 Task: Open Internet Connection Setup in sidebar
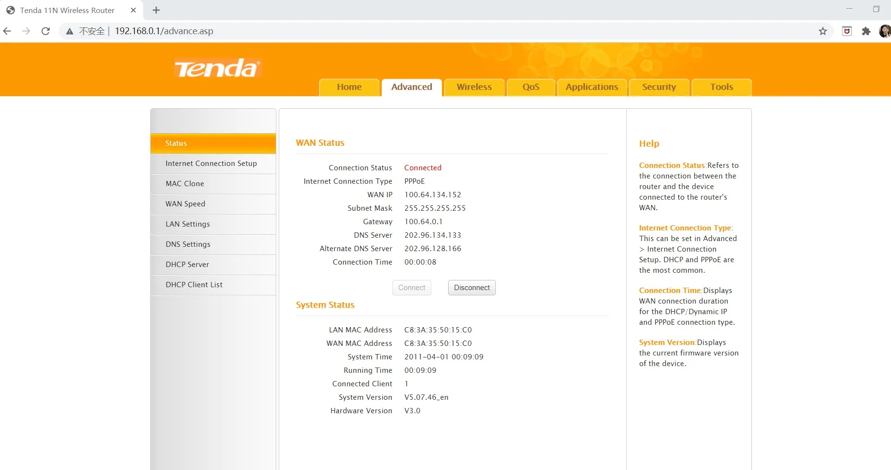click(211, 164)
